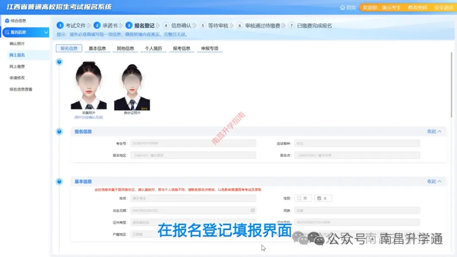
Task: Click the 报名地区 field
Action: click(x=193, y=155)
